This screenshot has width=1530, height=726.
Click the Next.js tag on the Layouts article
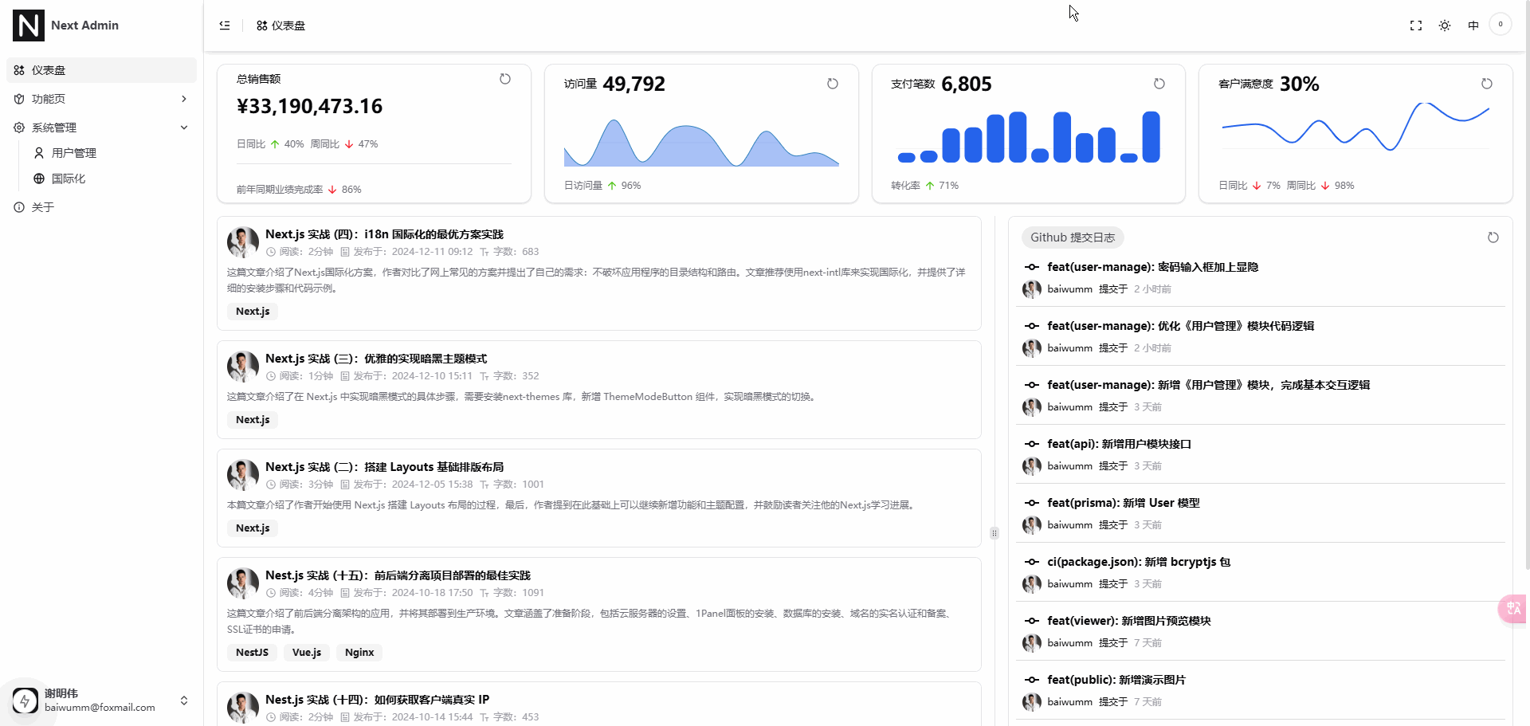(253, 528)
